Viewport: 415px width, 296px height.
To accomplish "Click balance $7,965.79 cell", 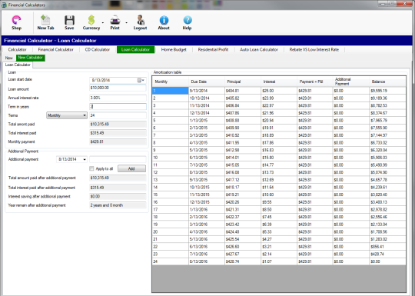I will [387, 121].
